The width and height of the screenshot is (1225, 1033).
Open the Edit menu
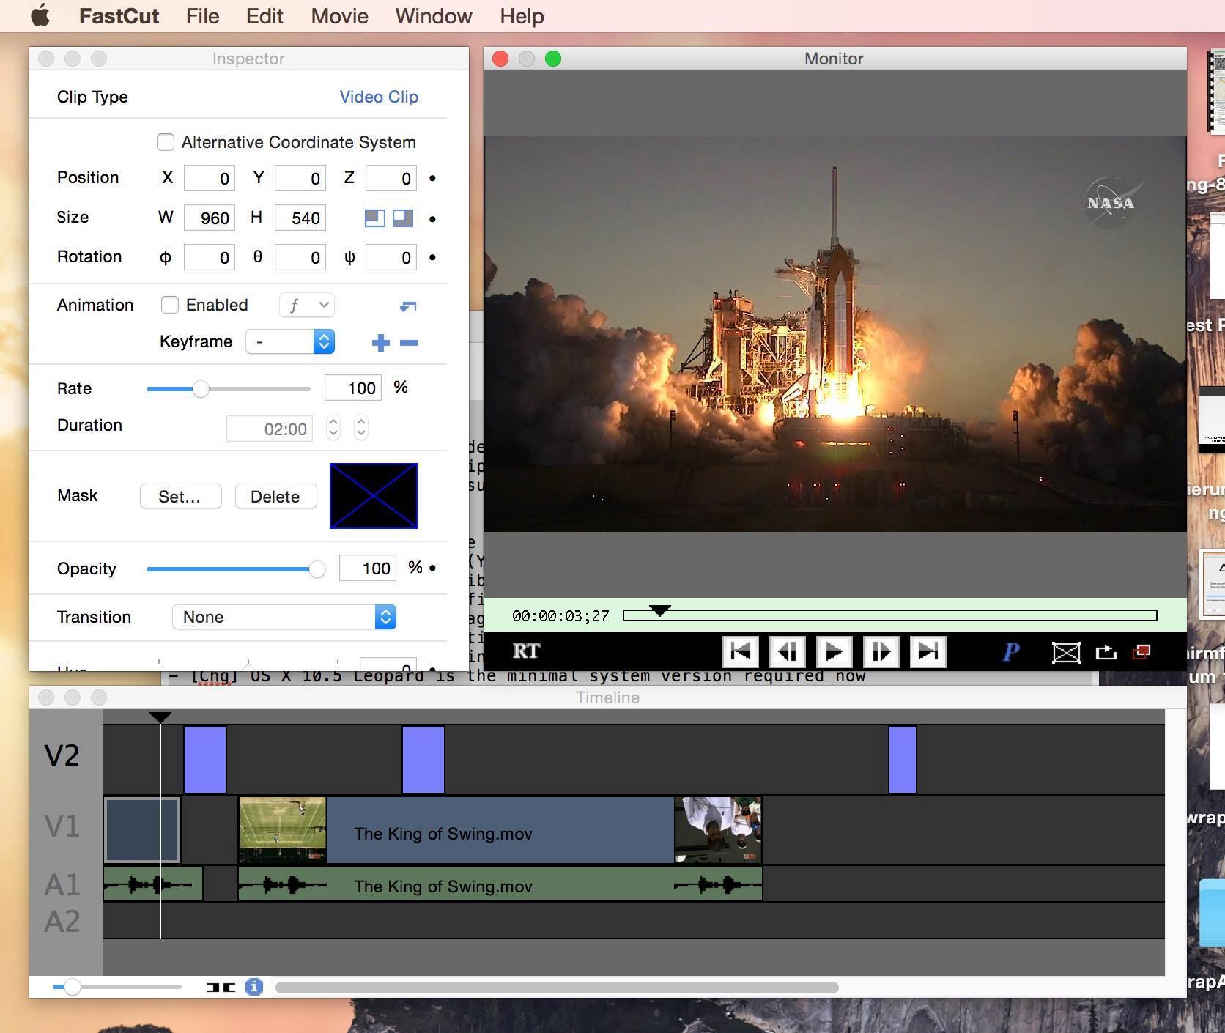[x=264, y=16]
